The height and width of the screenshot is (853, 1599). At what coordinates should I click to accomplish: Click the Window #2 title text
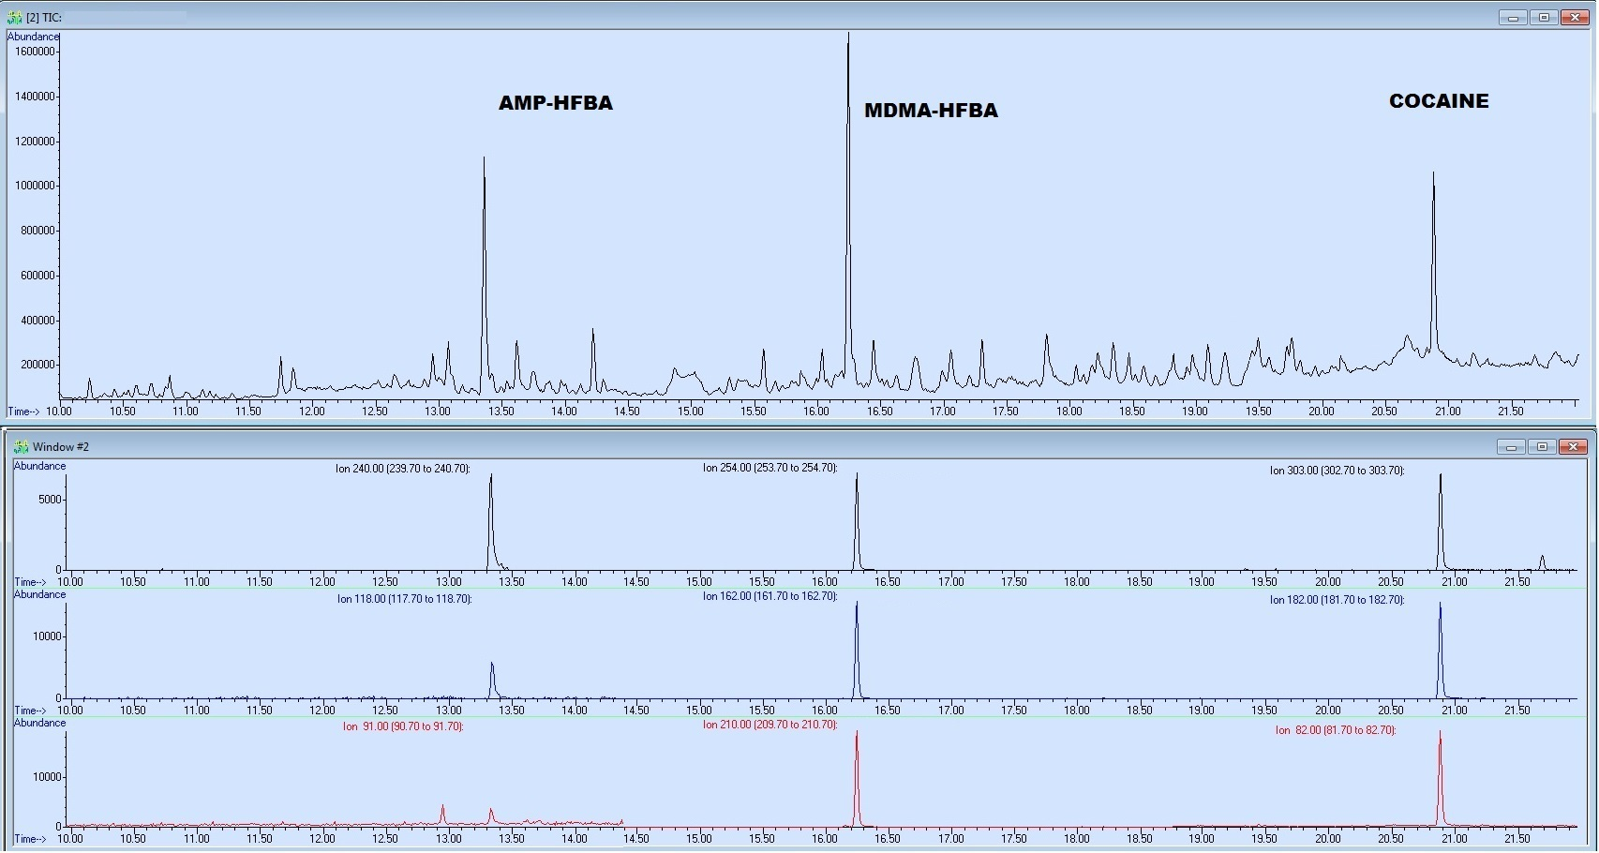(61, 447)
